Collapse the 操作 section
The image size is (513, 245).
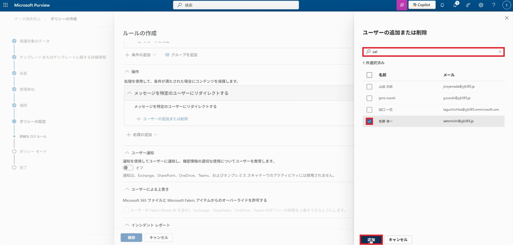(127, 72)
